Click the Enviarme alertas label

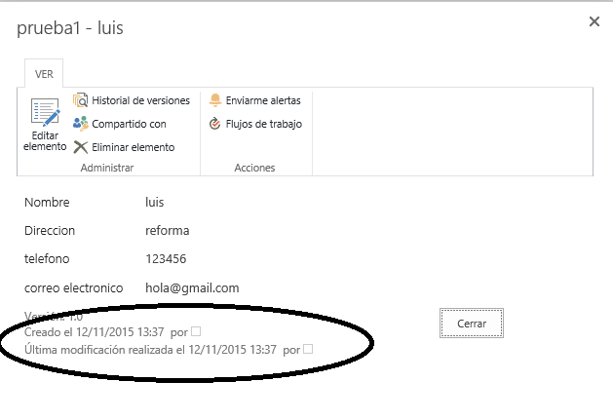coord(263,100)
